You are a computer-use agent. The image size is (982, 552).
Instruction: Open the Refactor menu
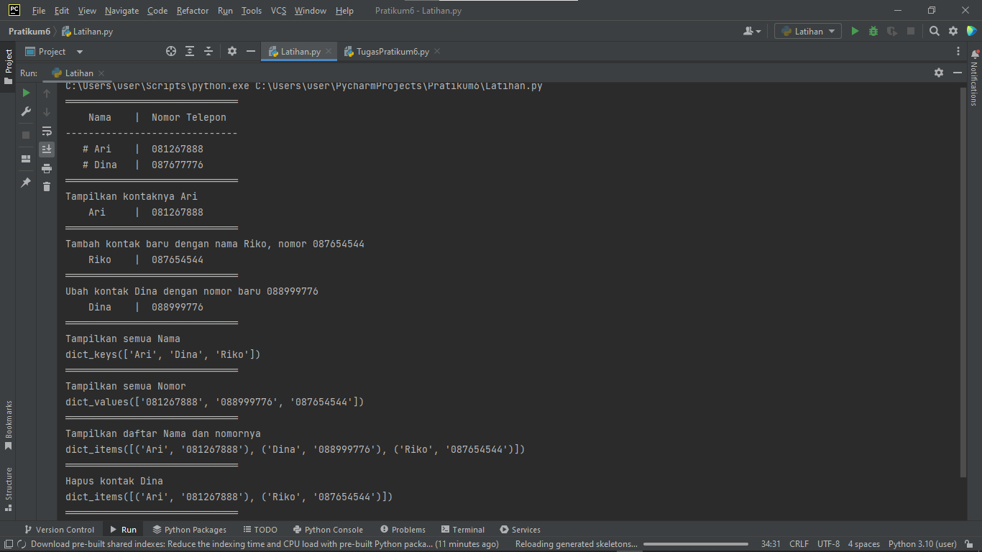pyautogui.click(x=193, y=11)
